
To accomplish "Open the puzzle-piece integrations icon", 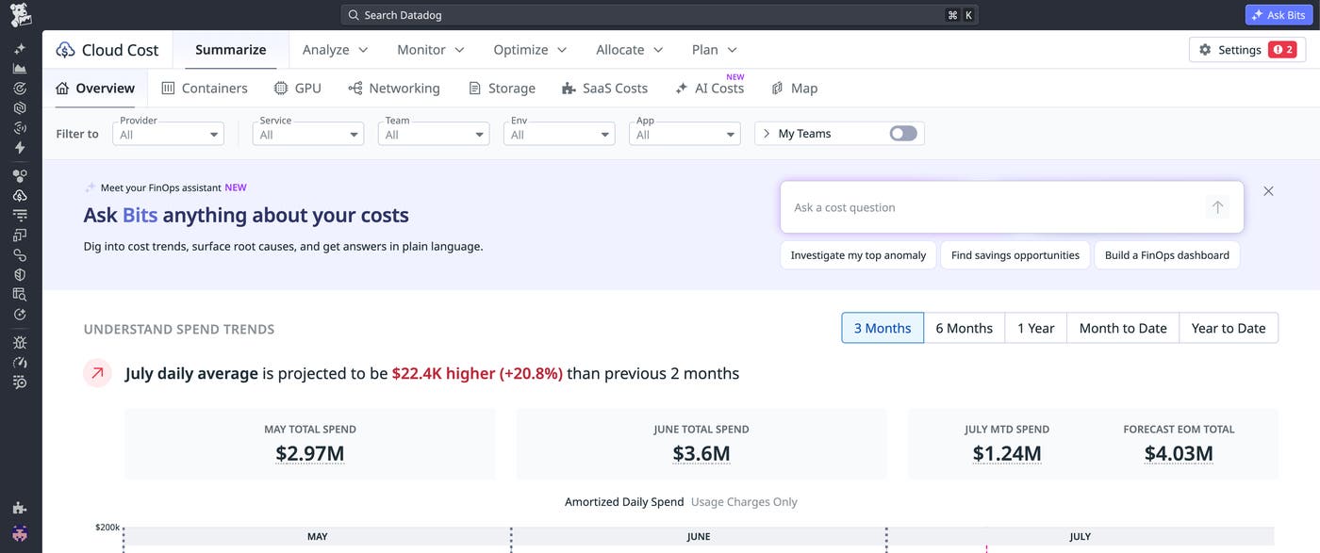I will click(x=20, y=508).
